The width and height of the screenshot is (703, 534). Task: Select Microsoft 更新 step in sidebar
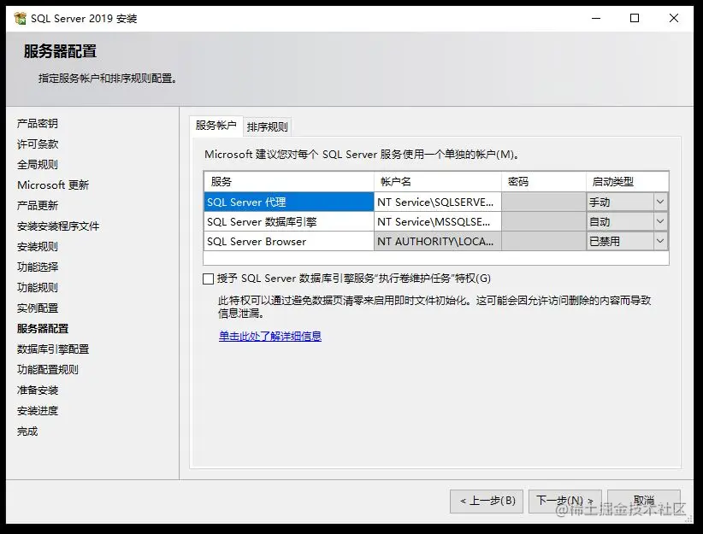click(x=53, y=185)
